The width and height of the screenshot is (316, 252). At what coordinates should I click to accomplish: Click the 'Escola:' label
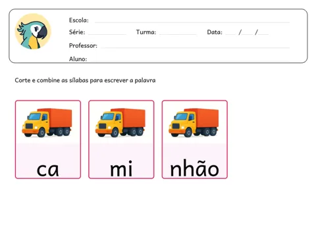pos(79,20)
